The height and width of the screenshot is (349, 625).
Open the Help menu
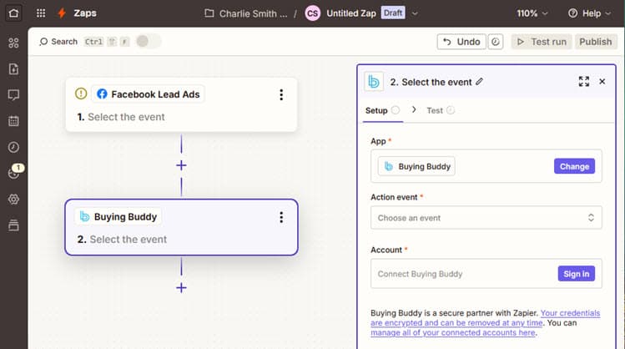pyautogui.click(x=589, y=13)
